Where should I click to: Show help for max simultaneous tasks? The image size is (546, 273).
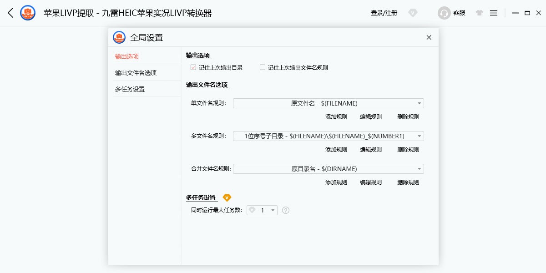pos(286,210)
